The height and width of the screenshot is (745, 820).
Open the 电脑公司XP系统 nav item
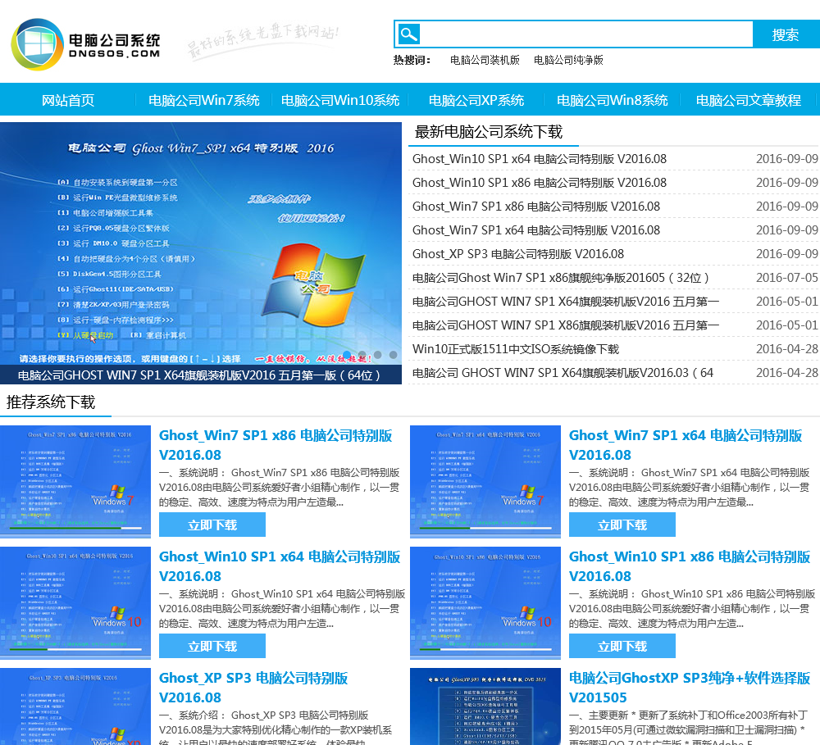coord(476,100)
